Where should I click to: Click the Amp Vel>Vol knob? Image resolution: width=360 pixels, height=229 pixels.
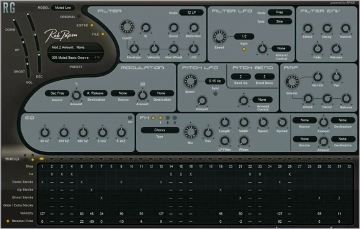coord(317,77)
